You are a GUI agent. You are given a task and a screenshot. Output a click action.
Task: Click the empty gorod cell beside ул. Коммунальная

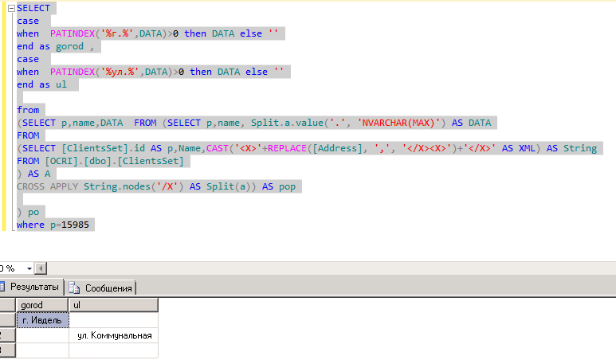(x=43, y=335)
